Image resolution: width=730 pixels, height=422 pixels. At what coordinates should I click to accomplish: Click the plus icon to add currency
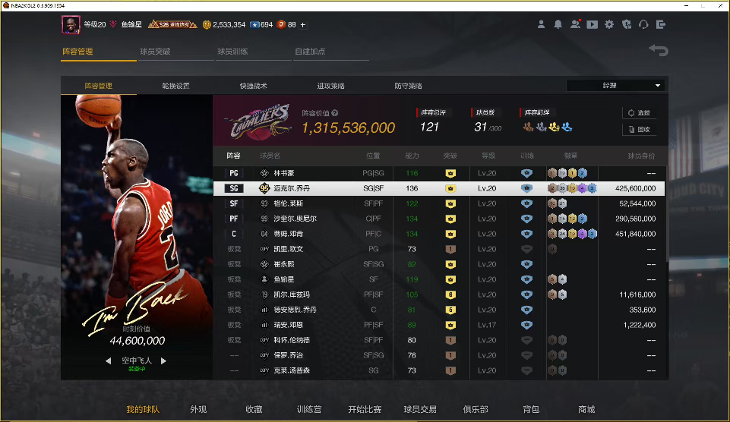coord(302,24)
